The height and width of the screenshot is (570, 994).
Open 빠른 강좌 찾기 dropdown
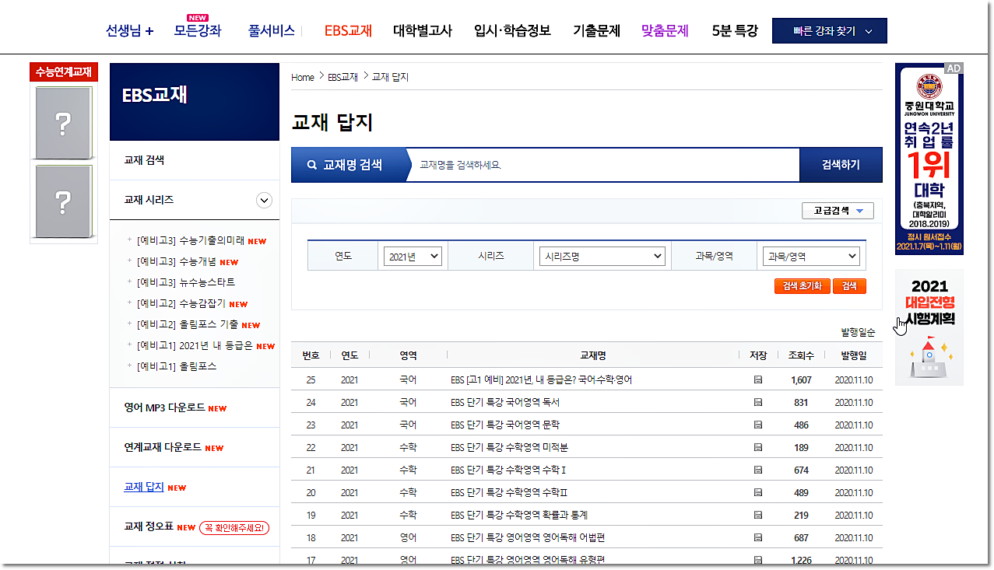click(830, 31)
